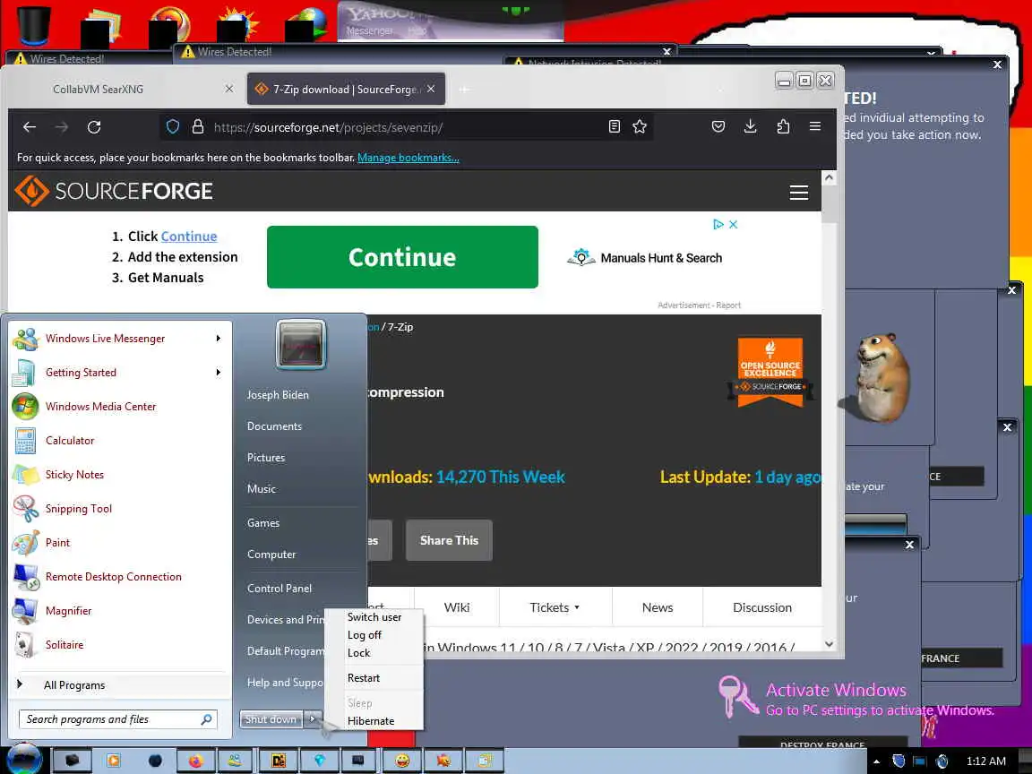The height and width of the screenshot is (774, 1032).
Task: Bookmark this page with the star icon
Action: pos(639,126)
